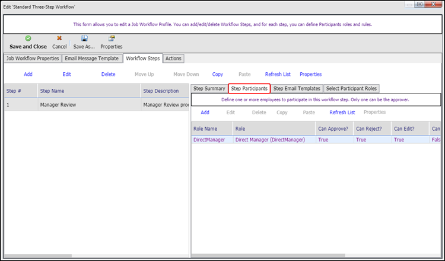Click Add in workflow steps toolbar
Image resolution: width=445 pixels, height=261 pixels.
coord(28,75)
